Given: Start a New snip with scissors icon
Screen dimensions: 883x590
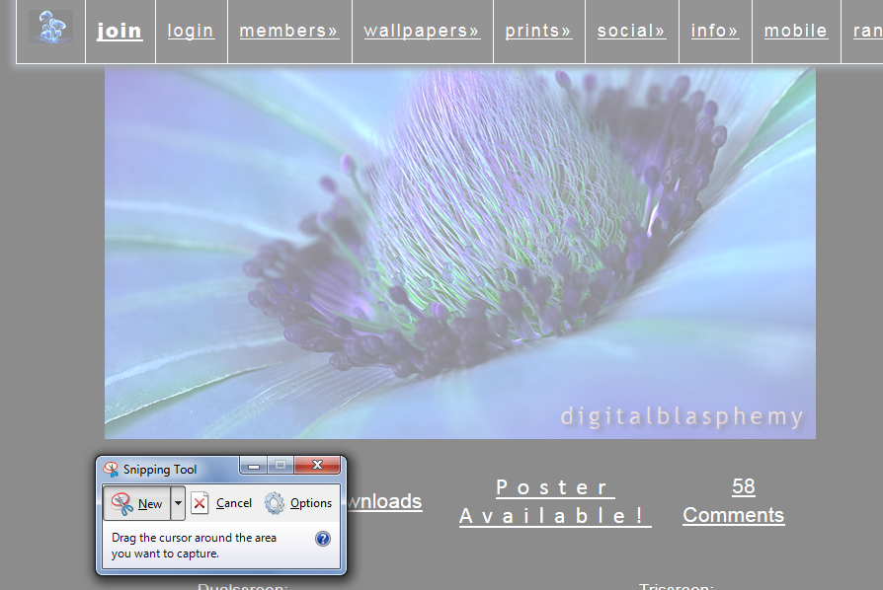Looking at the screenshot, I should coord(136,503).
